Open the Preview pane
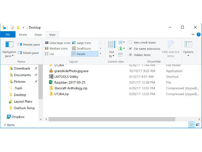 coord(29,44)
